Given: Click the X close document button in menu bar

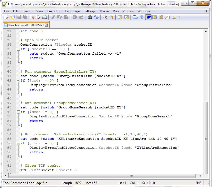Looking at the screenshot, I should (206, 11).
